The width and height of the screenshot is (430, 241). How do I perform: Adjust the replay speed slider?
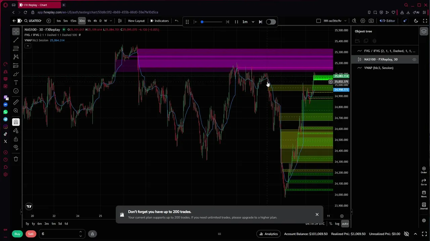pyautogui.click(x=211, y=22)
